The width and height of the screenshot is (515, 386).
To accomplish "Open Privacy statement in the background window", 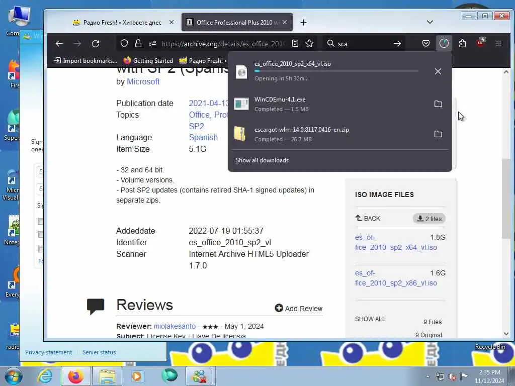I will point(48,352).
